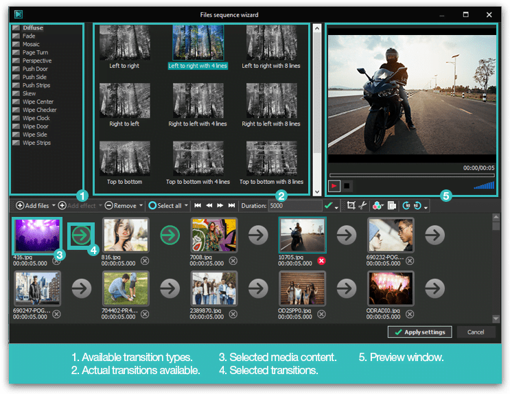Screen dimensions: 510x394
Task: Select Wipe Checker transition type
Action: pyautogui.click(x=39, y=110)
